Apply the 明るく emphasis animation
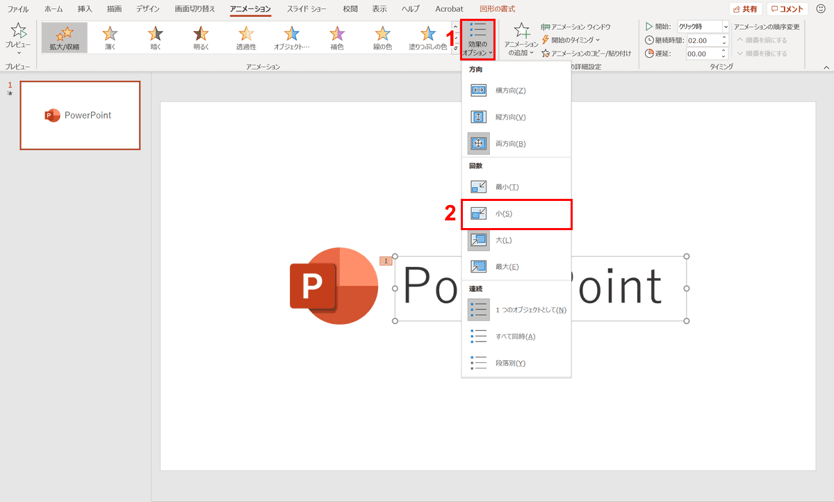This screenshot has height=502, width=834. click(201, 38)
